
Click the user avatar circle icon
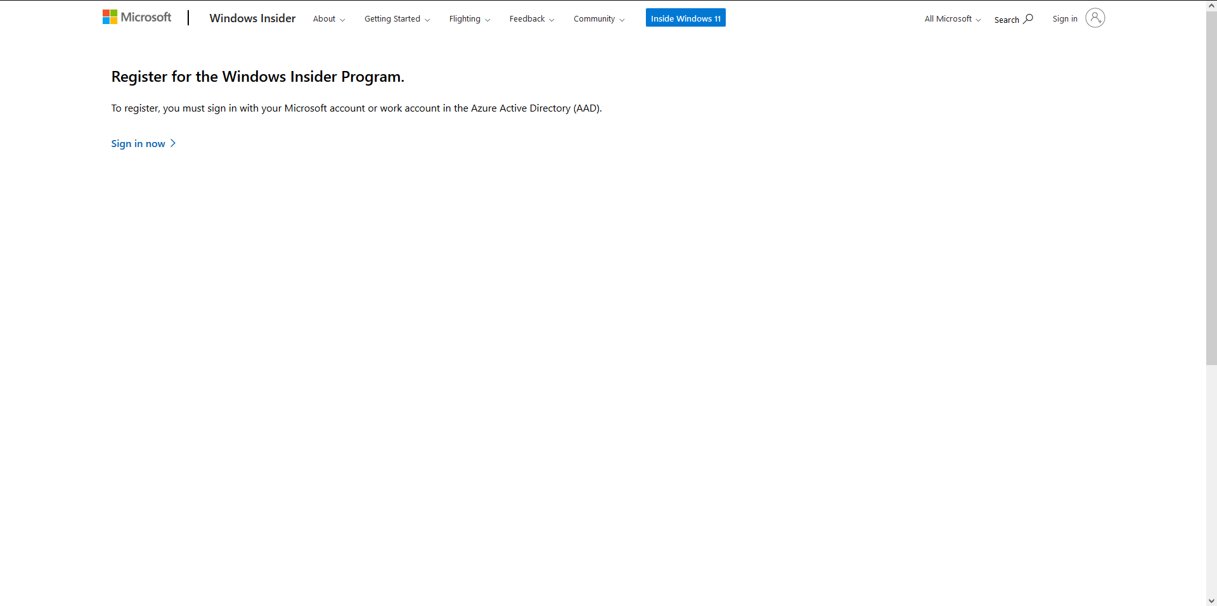[x=1095, y=18]
